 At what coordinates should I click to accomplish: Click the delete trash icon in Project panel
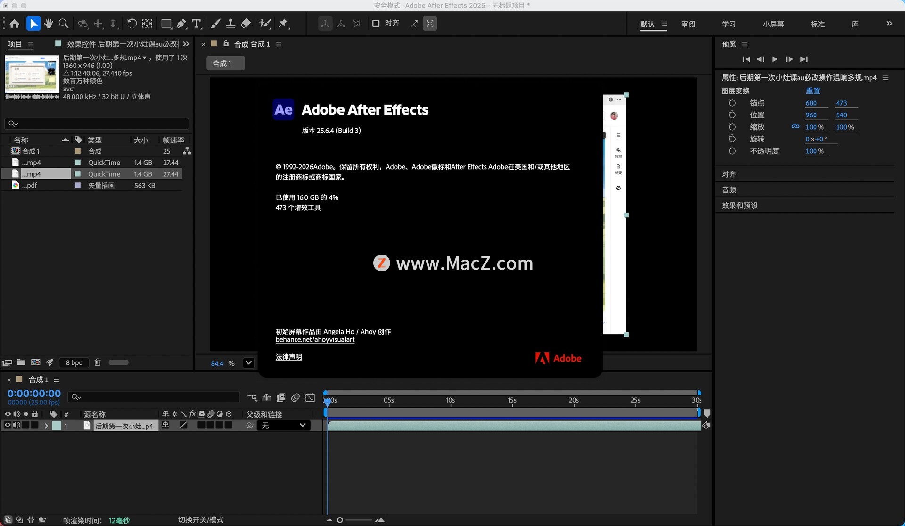tap(98, 362)
